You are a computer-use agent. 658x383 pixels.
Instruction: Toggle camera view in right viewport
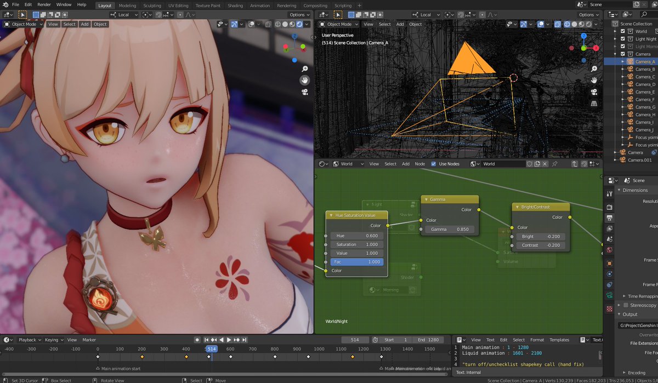click(594, 92)
